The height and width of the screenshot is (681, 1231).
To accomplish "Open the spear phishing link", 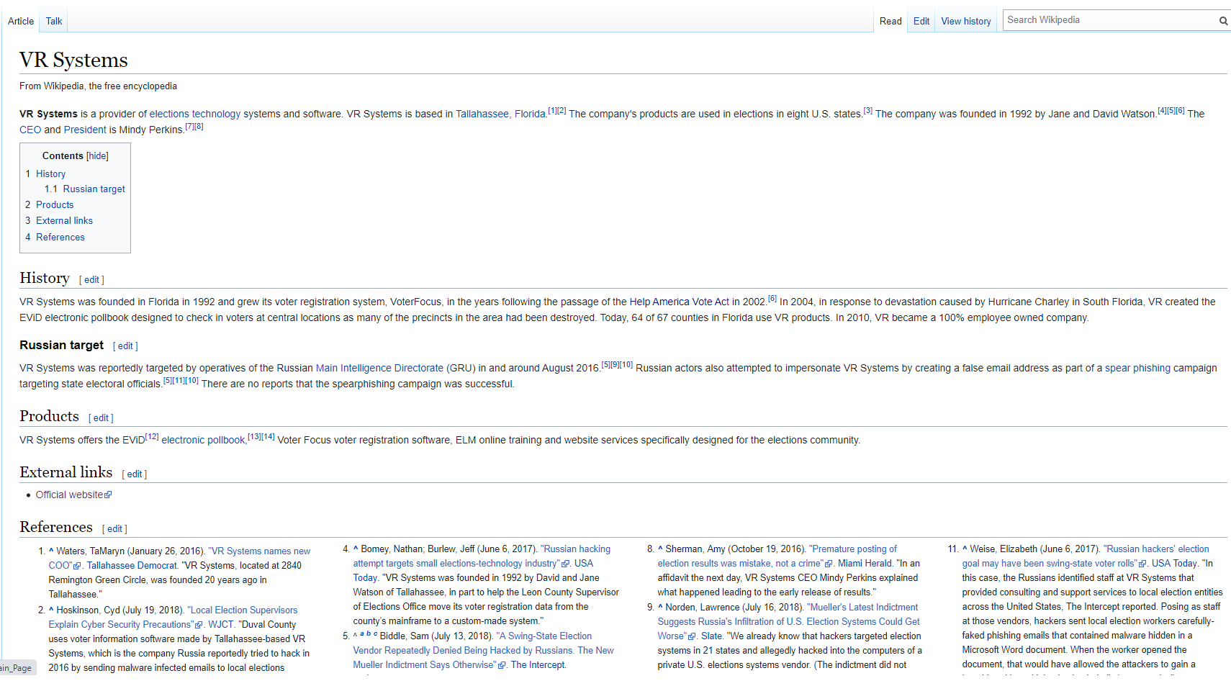I will (1137, 368).
